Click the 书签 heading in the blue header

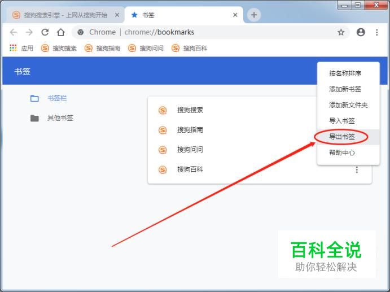click(x=23, y=71)
